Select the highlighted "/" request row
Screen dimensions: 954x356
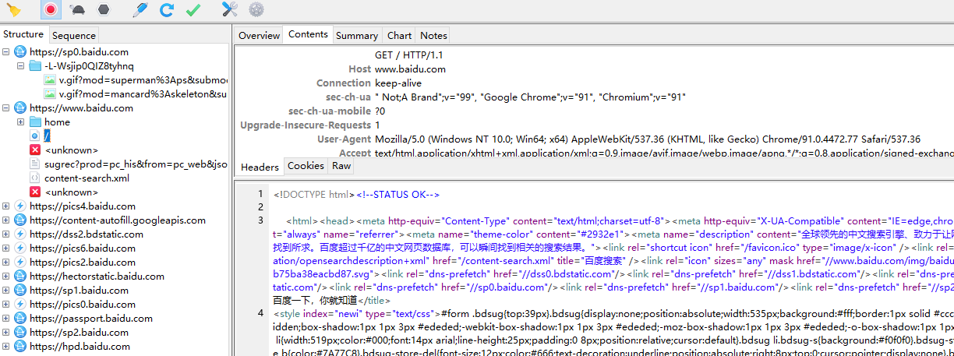pyautogui.click(x=47, y=136)
